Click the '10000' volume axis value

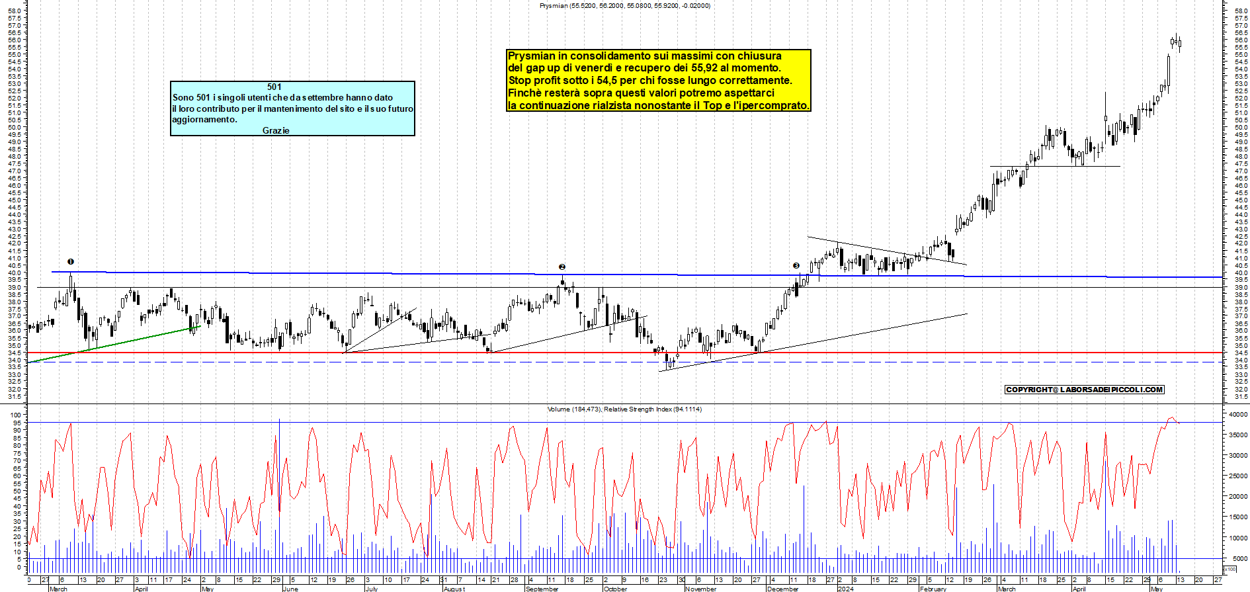point(1237,538)
